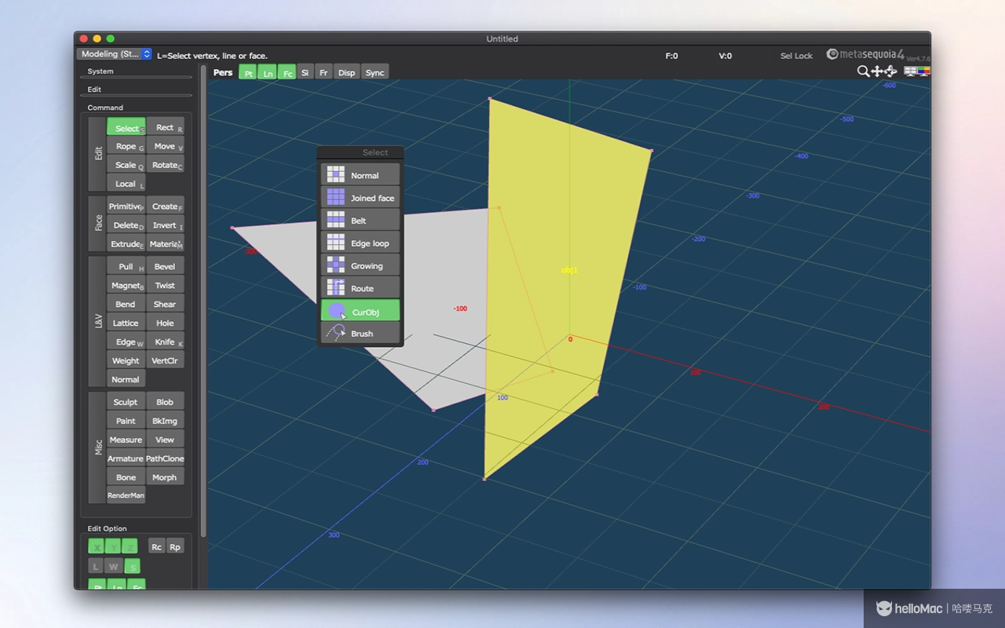Pick Joined face selection mode
Image resolution: width=1005 pixels, height=628 pixels.
pos(360,198)
